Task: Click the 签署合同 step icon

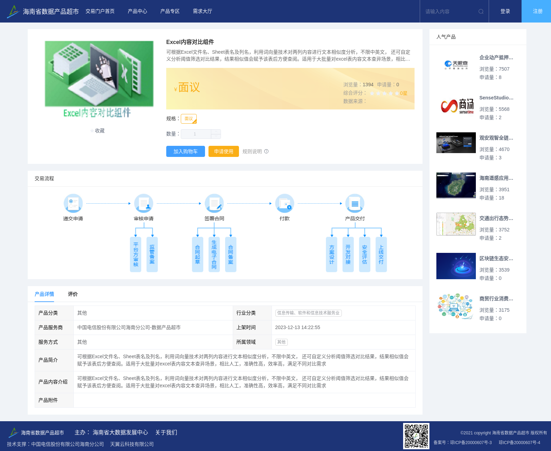Action: pos(214,203)
